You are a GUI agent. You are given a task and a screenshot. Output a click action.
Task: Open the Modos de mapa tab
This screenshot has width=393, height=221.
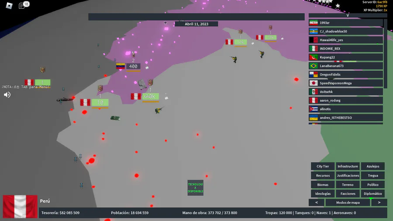(348, 203)
